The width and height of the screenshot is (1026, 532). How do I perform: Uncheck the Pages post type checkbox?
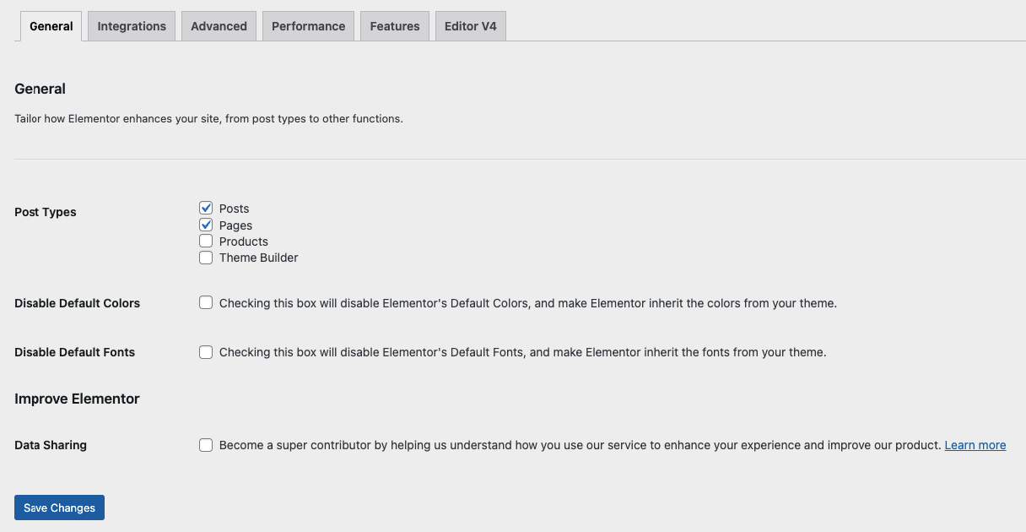[x=206, y=225]
